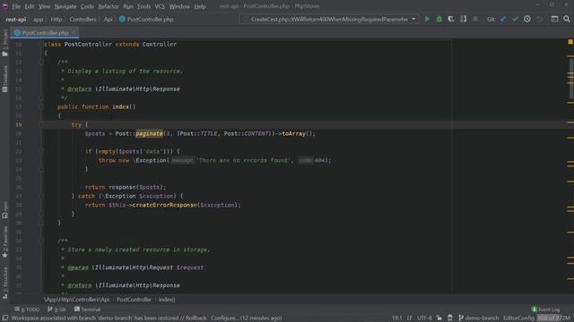Open the Database tool window
The width and height of the screenshot is (574, 322).
click(x=4, y=79)
